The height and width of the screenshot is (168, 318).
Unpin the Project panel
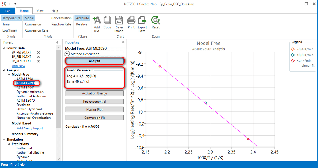point(58,42)
